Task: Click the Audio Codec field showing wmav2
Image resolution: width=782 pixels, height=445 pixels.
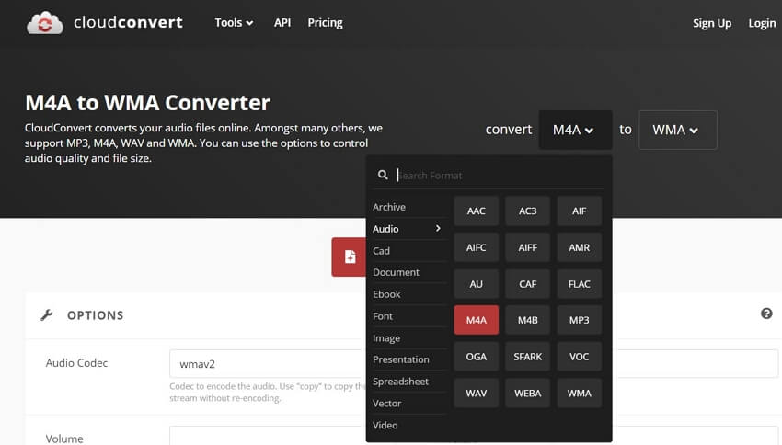Action: (x=268, y=364)
